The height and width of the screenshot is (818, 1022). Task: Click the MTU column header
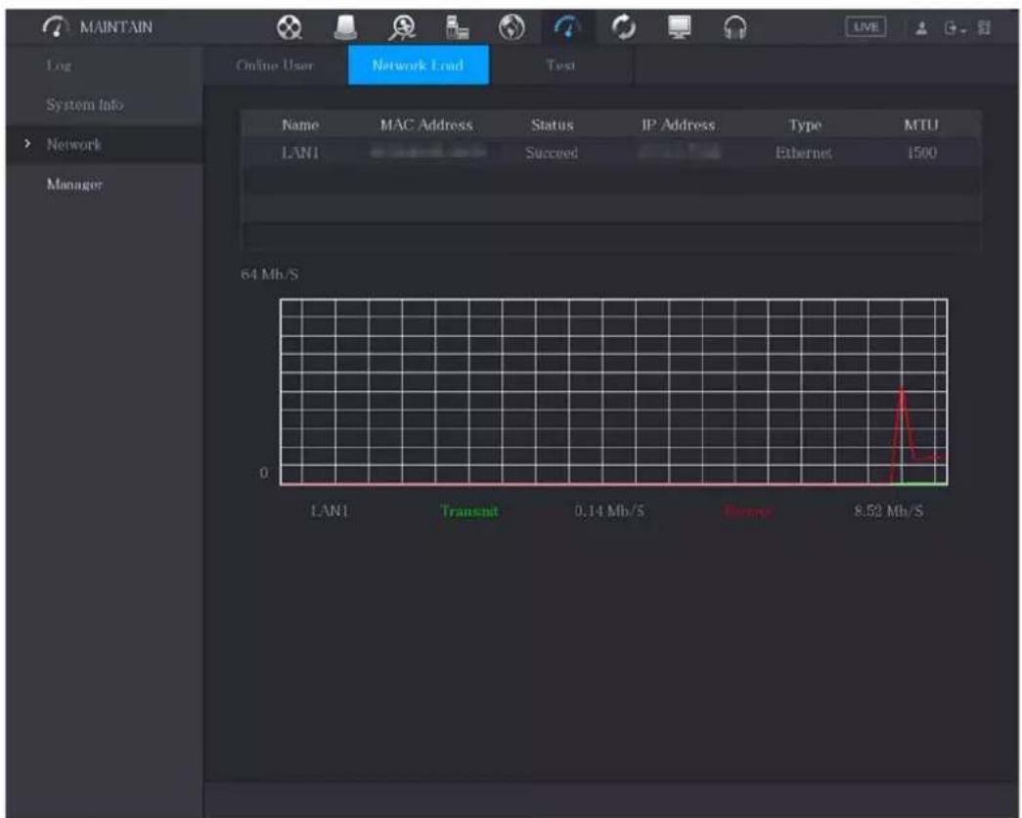coord(921,124)
